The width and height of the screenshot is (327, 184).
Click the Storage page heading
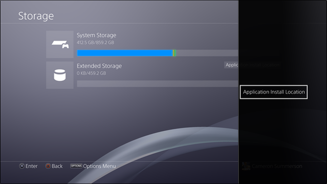pos(36,16)
